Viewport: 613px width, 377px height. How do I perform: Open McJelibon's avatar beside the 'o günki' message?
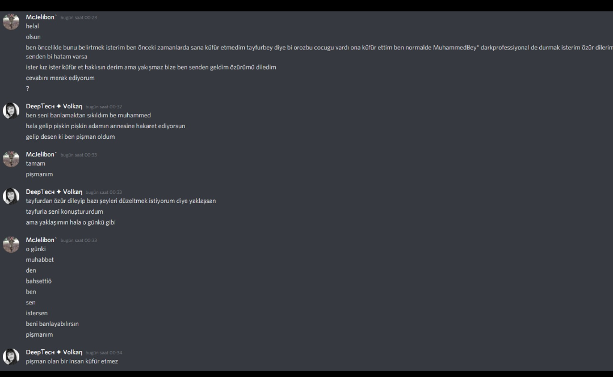11,244
